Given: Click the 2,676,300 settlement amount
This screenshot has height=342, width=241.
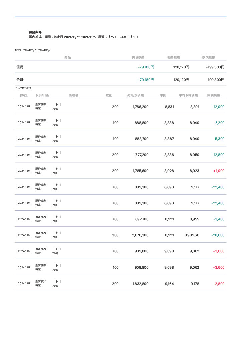Looking at the screenshot, I should (x=140, y=235).
